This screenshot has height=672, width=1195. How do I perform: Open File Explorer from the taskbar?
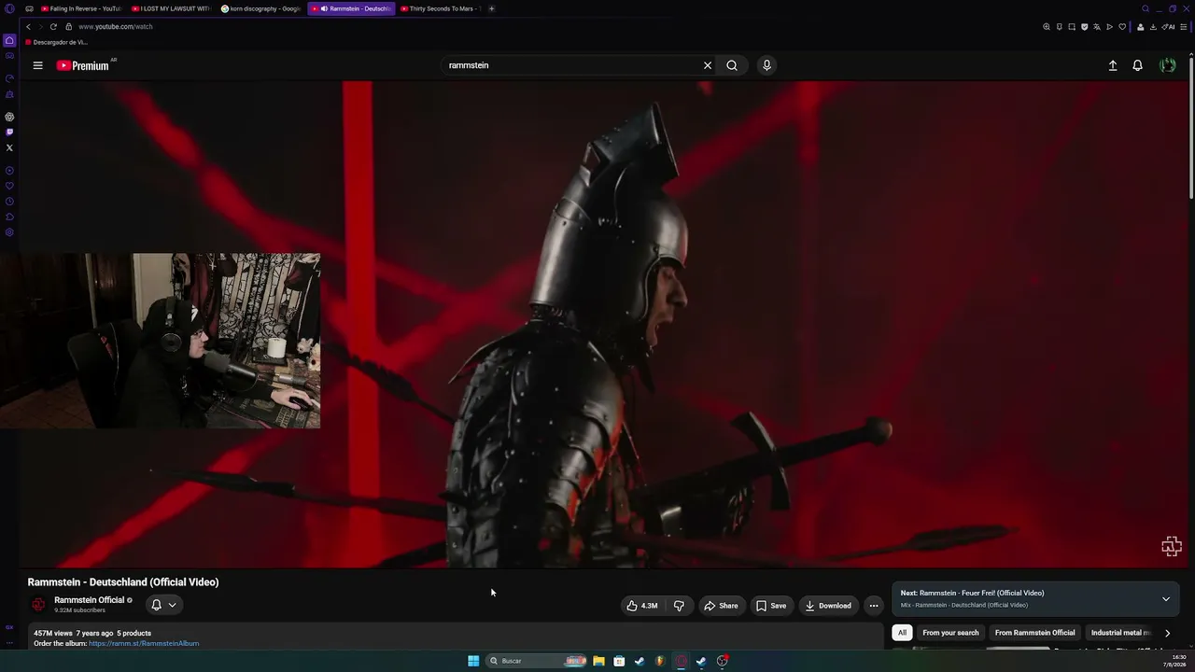click(x=598, y=661)
